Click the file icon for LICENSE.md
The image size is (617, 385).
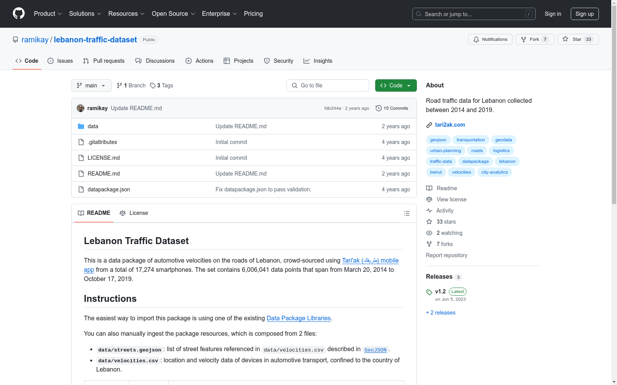(81, 158)
